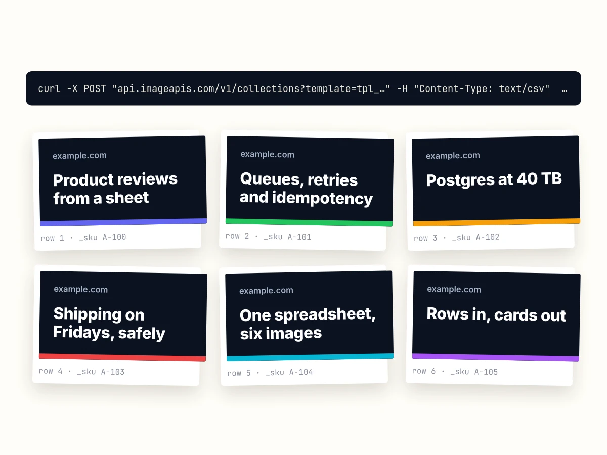Click the "row 5 · _sku A-104" caption
This screenshot has height=455, width=607.
click(x=270, y=373)
